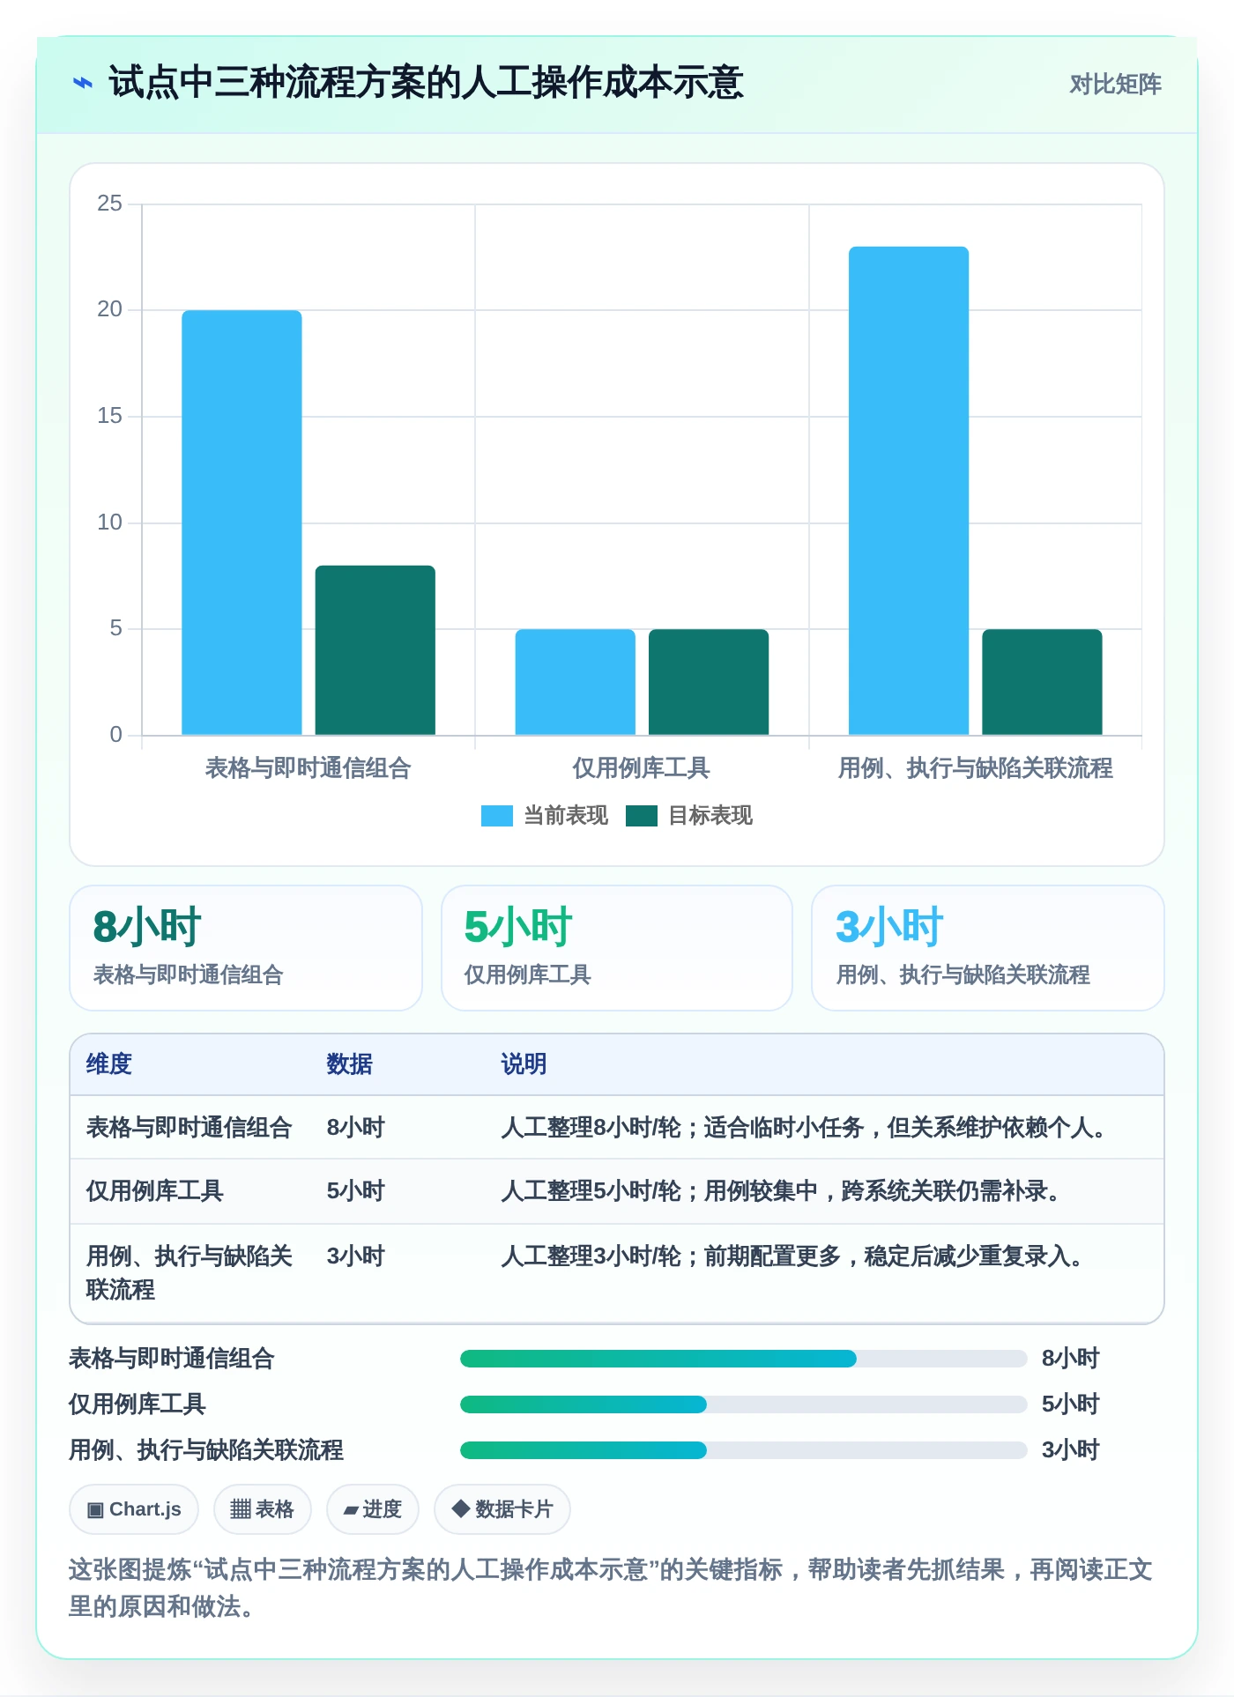Image resolution: width=1234 pixels, height=1697 pixels.
Task: Click the 进度 tag chip
Action: pos(373,1509)
